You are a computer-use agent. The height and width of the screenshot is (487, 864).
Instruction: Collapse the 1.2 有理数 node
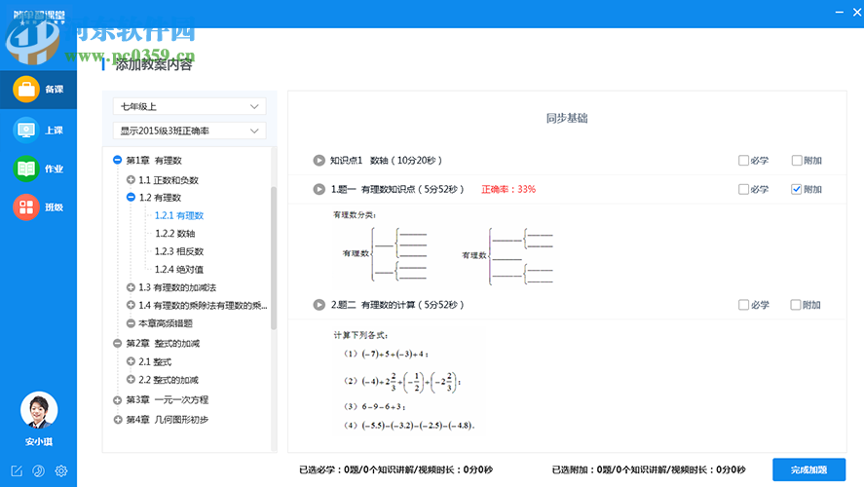(x=131, y=197)
